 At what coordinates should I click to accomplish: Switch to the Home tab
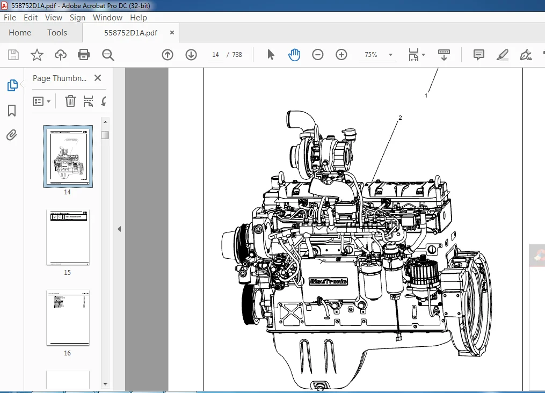pyautogui.click(x=20, y=32)
